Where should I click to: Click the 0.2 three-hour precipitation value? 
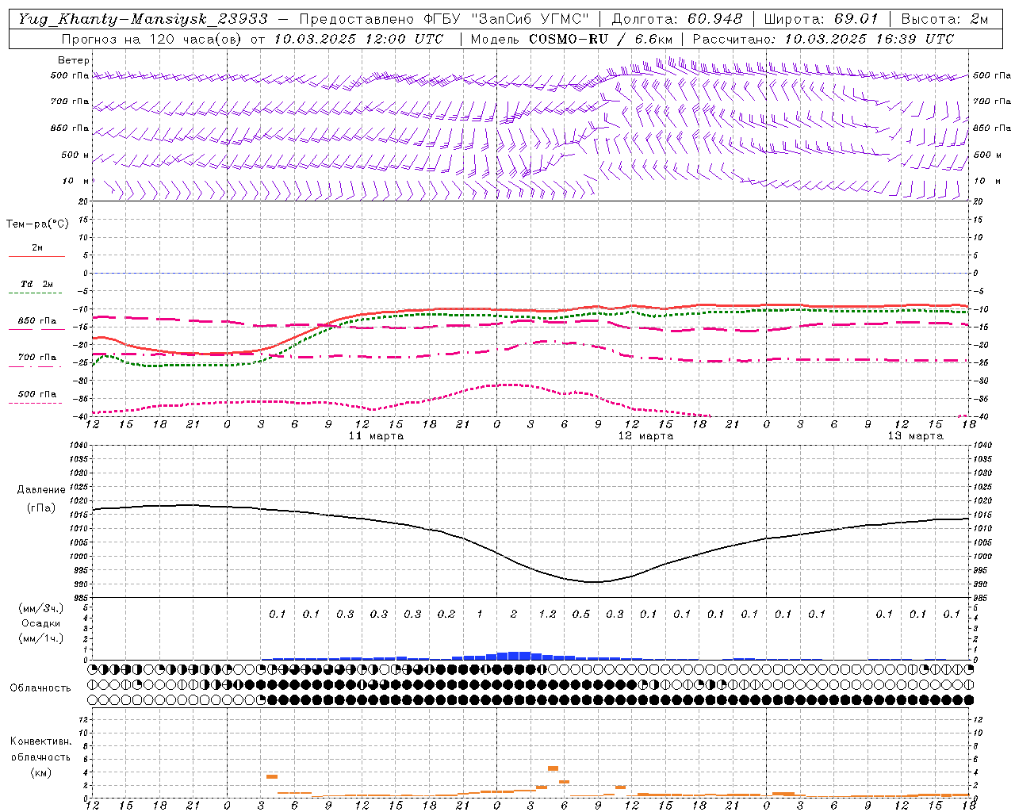(x=446, y=614)
